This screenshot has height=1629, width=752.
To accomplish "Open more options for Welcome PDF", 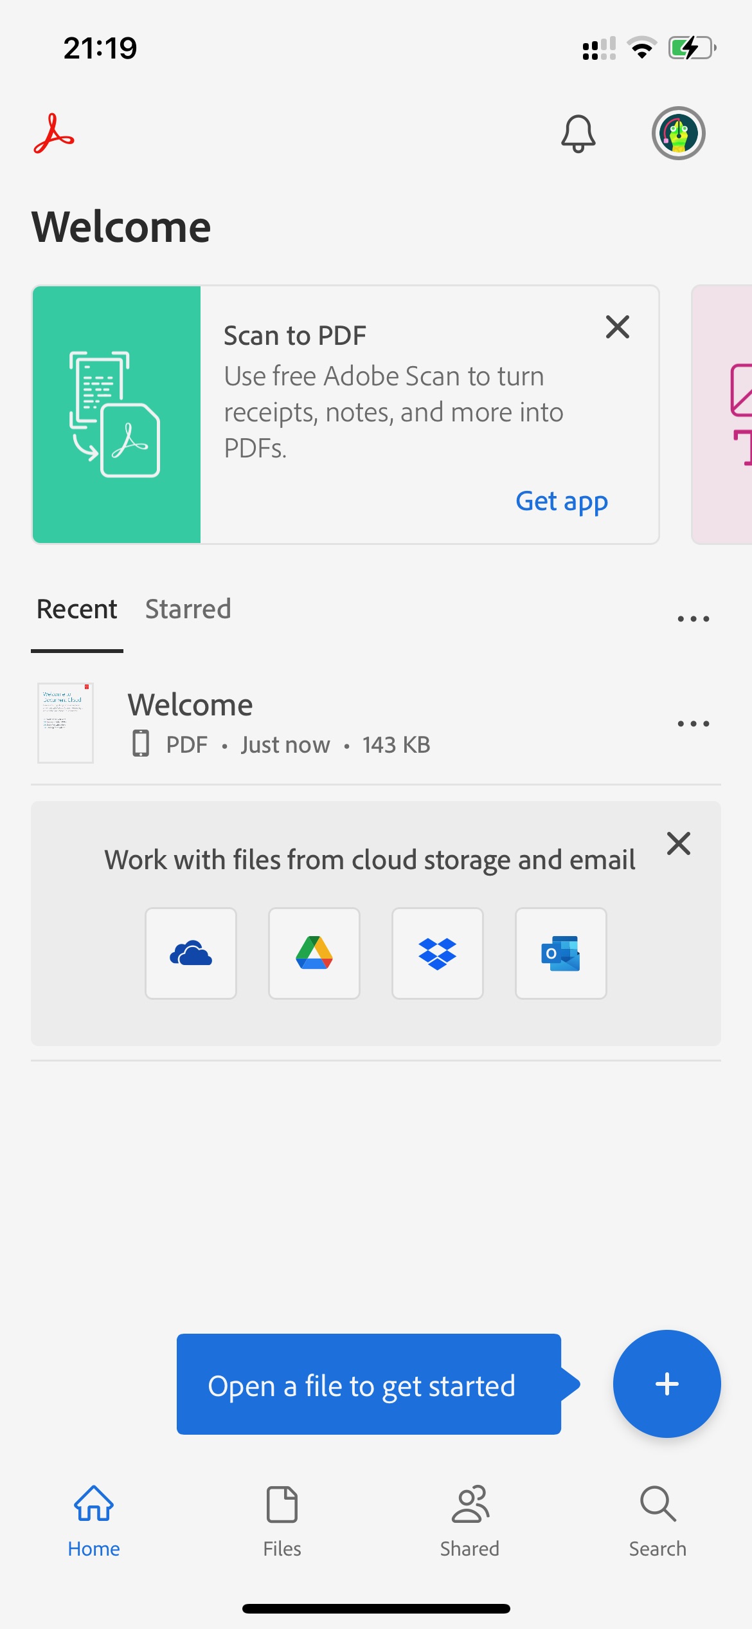I will (x=693, y=724).
